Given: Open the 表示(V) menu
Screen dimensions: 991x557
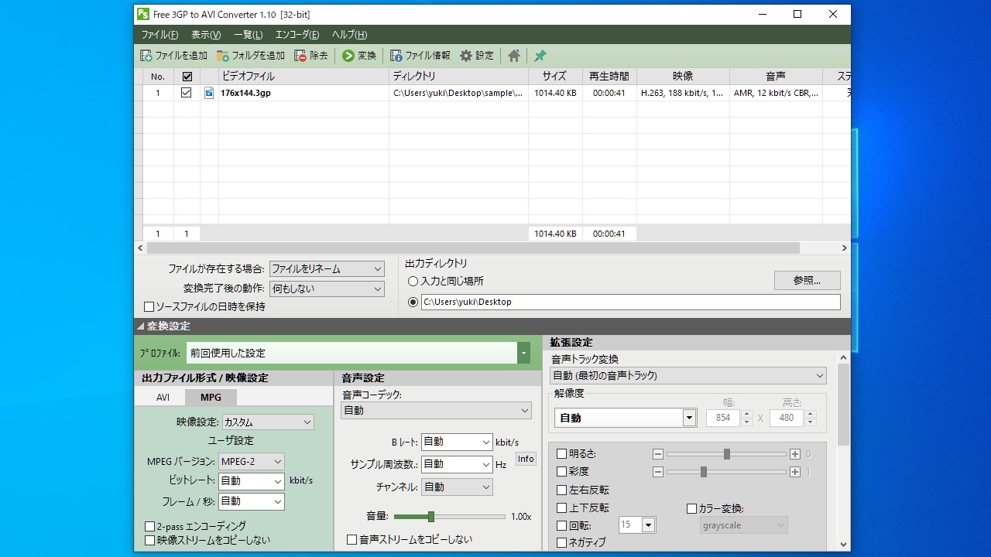Looking at the screenshot, I should click(206, 35).
